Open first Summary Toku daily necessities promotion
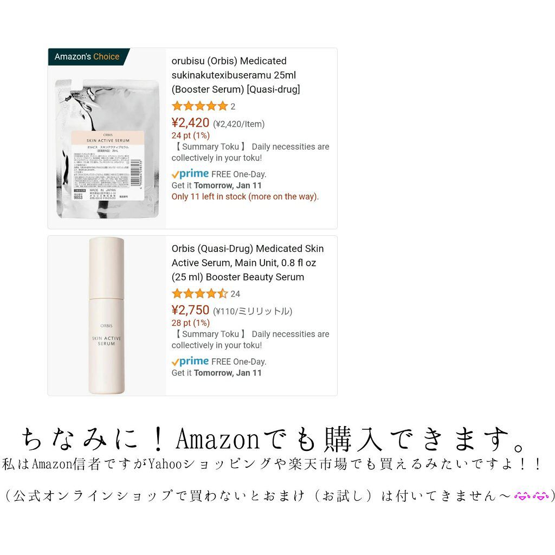Image resolution: width=555 pixels, height=555 pixels. point(250,152)
